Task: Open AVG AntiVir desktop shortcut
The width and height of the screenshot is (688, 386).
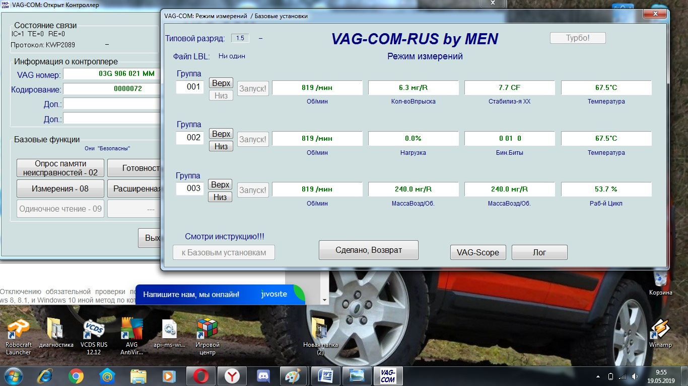Action: [x=131, y=337]
